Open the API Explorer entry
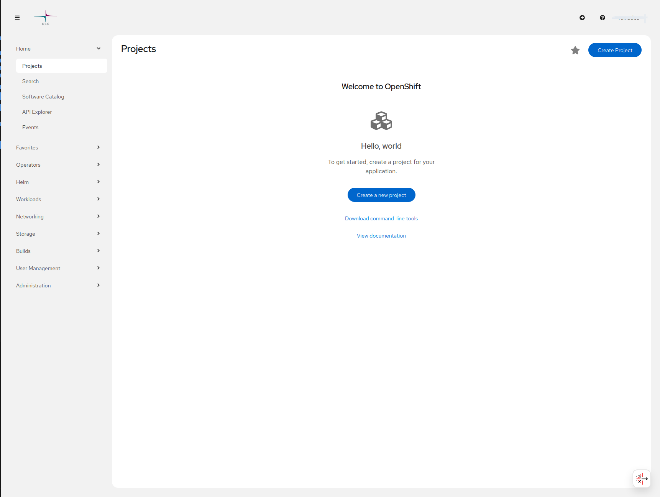Viewport: 660px width, 497px height. tap(37, 112)
